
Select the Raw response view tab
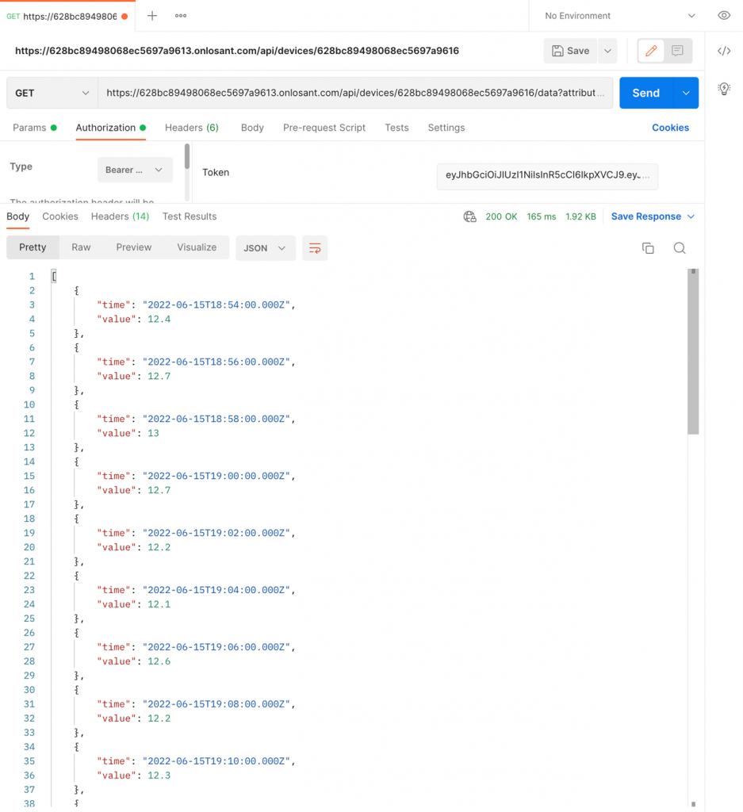click(x=81, y=247)
